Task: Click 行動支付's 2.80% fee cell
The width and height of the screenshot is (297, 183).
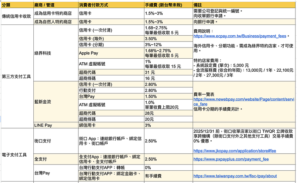Action: point(169,90)
